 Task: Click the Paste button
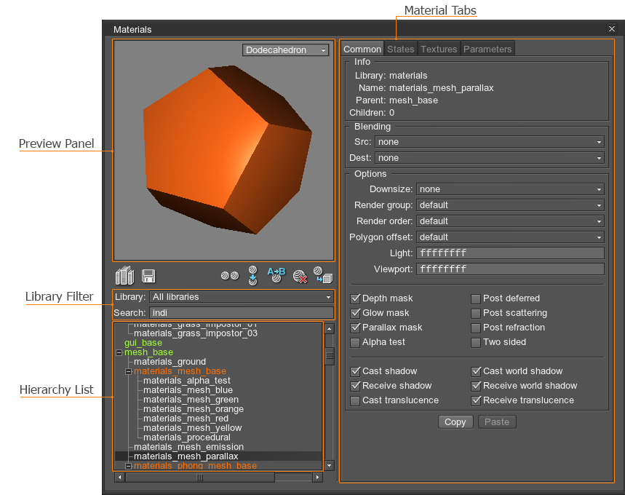click(497, 422)
